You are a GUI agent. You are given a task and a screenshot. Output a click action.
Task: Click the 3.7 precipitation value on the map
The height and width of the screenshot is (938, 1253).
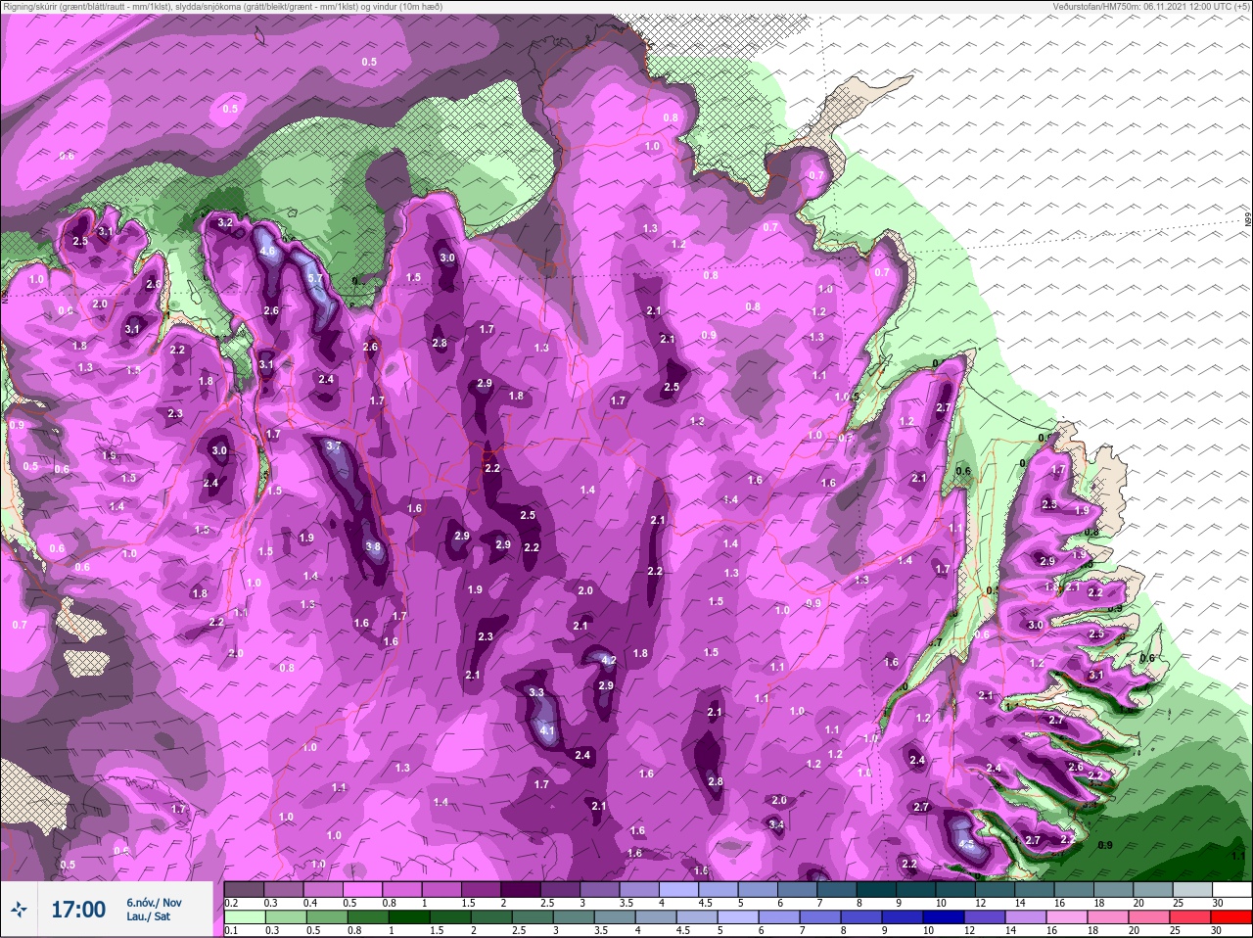(x=333, y=446)
